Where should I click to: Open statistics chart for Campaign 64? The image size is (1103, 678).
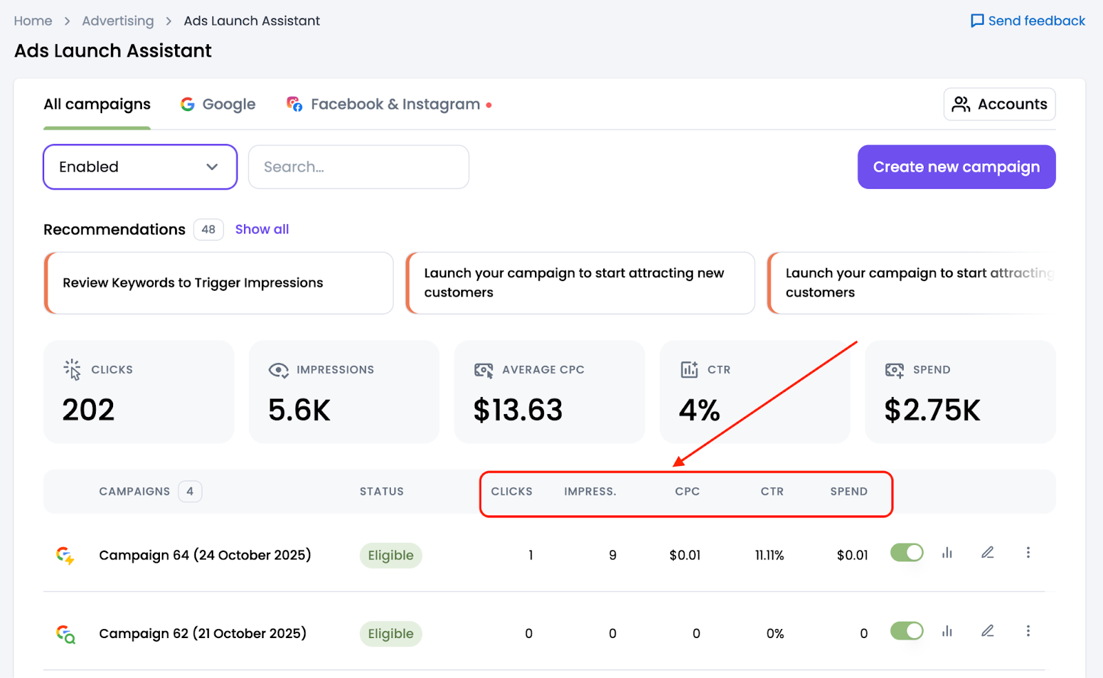click(x=947, y=553)
